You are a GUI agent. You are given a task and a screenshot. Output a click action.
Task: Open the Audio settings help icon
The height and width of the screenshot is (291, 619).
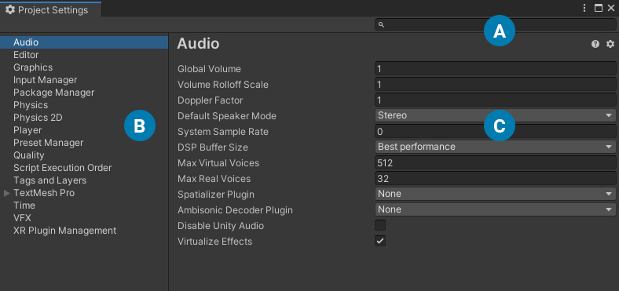point(595,44)
